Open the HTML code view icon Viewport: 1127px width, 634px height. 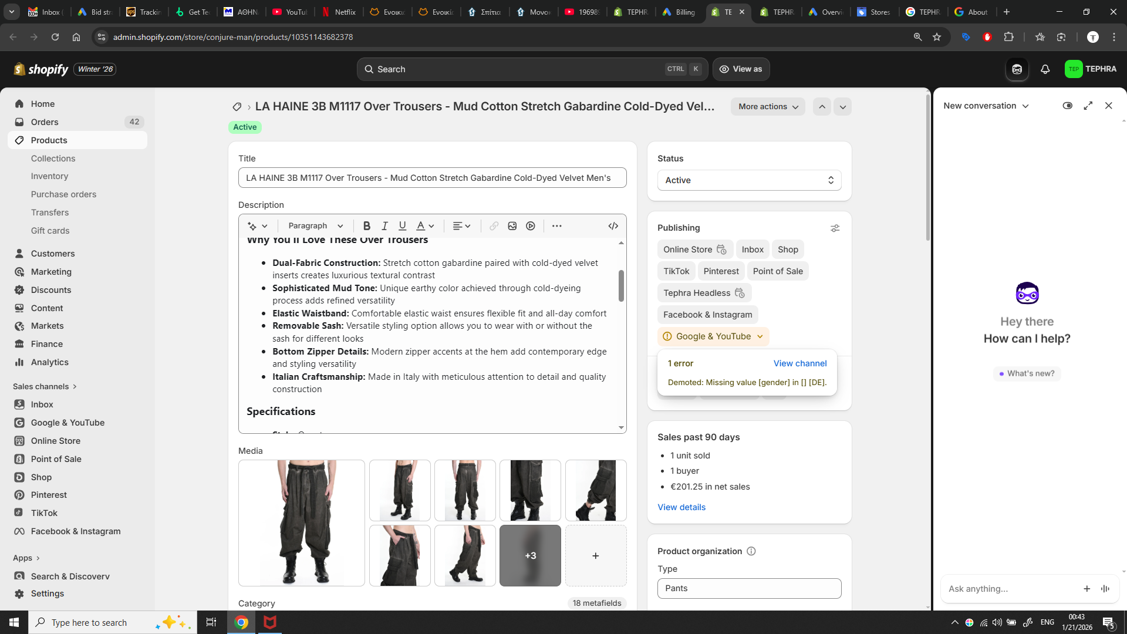tap(613, 226)
